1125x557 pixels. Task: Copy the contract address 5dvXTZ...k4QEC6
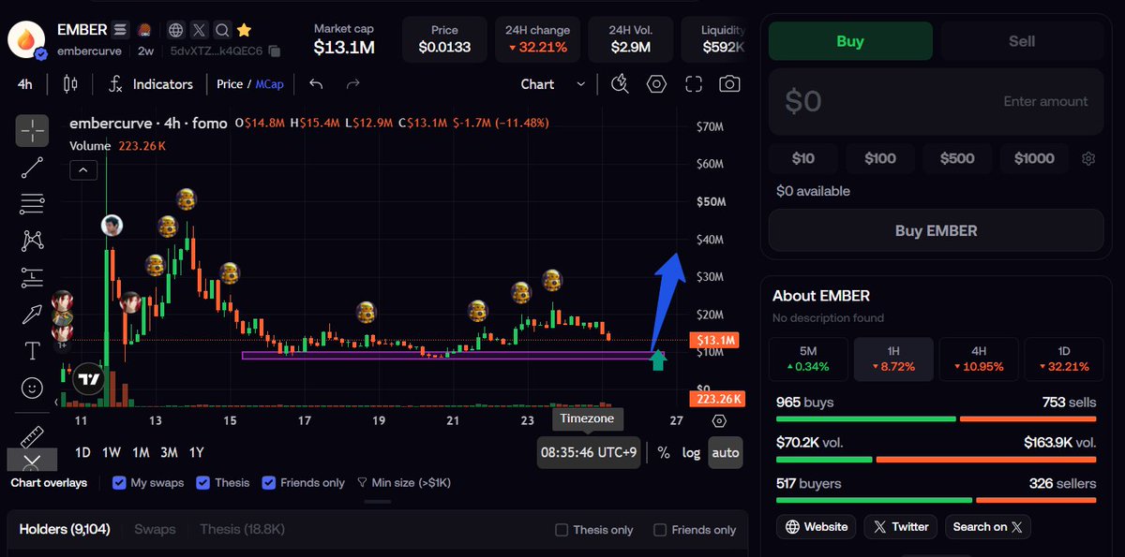click(x=274, y=51)
